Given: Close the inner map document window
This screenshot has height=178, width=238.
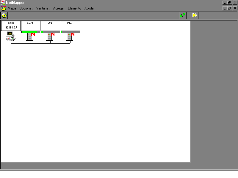Looking at the screenshot, I should (x=235, y=8).
